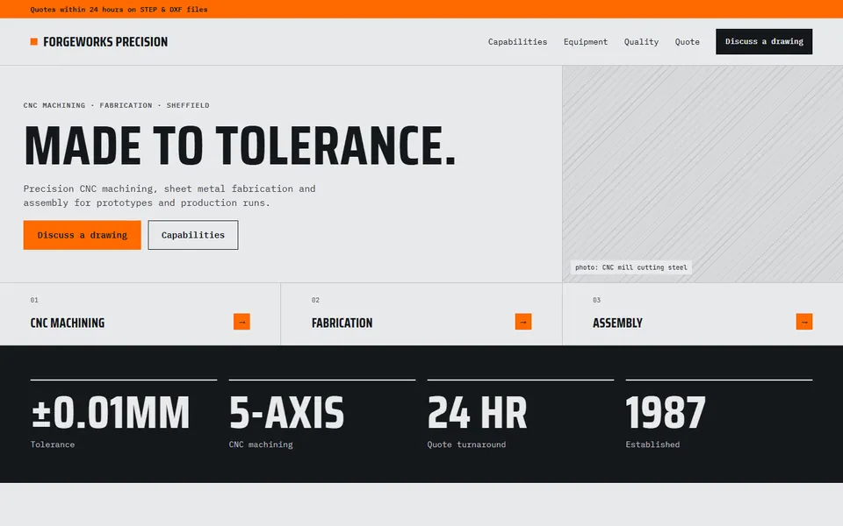The height and width of the screenshot is (526, 843).
Task: Click the Fabrication arrow icon
Action: (x=523, y=322)
